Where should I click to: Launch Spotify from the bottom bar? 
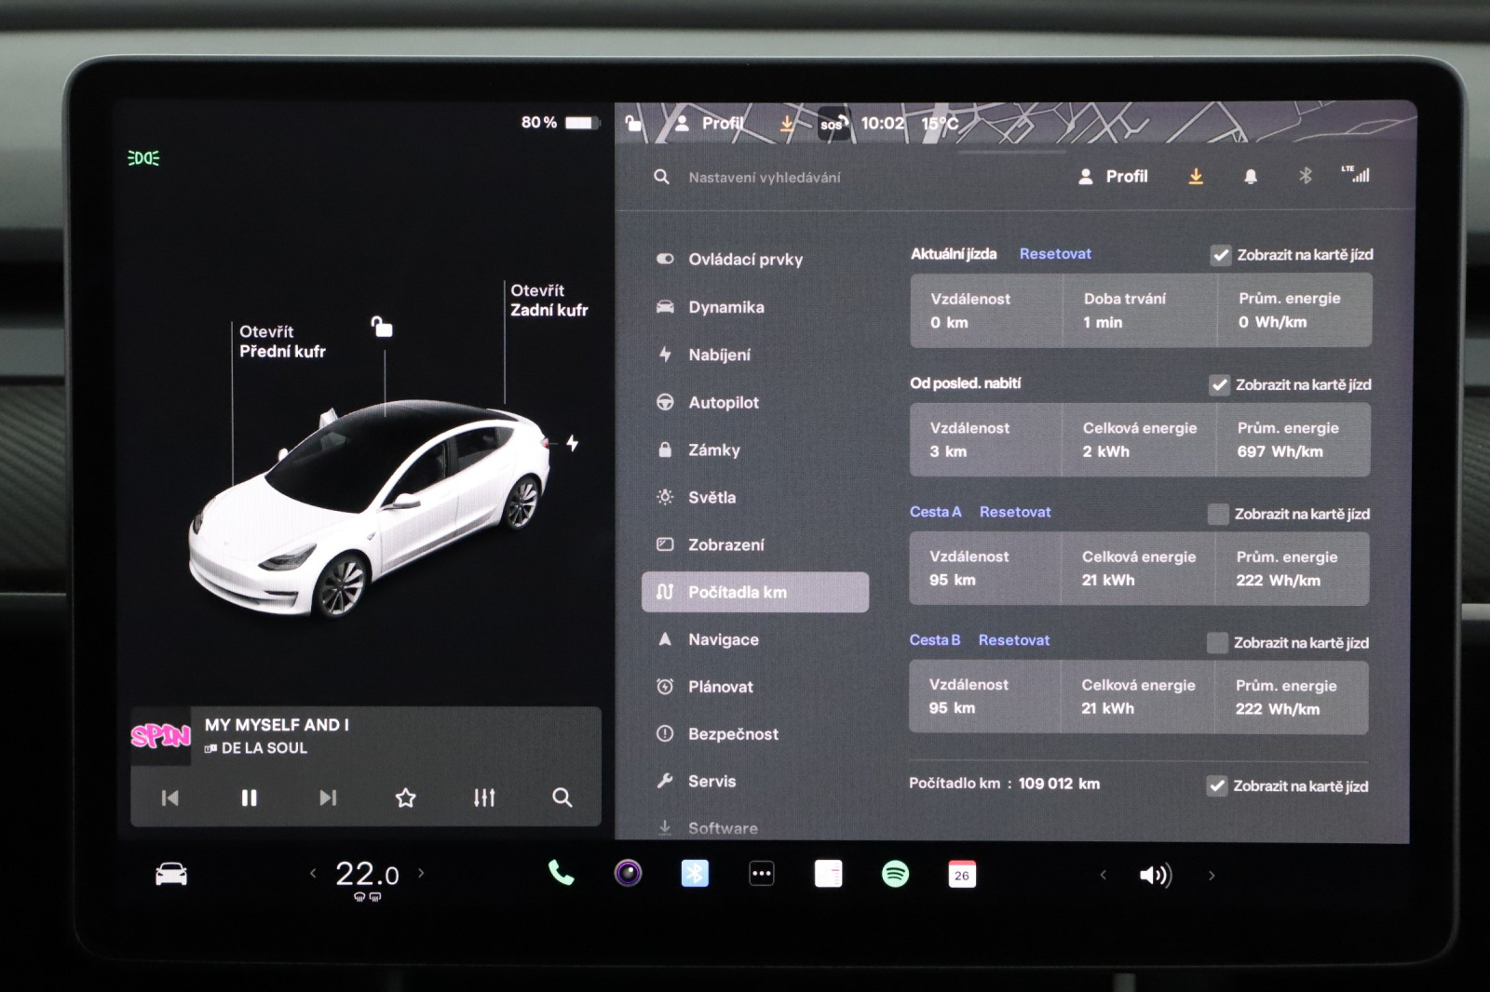click(895, 874)
